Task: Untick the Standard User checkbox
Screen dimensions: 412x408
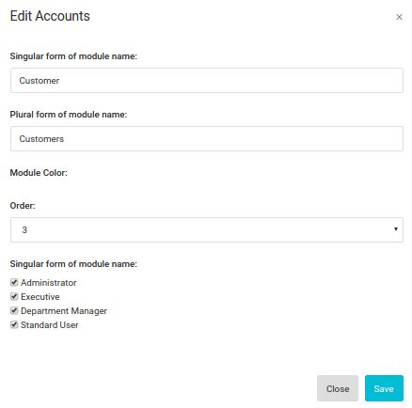Action: point(14,324)
